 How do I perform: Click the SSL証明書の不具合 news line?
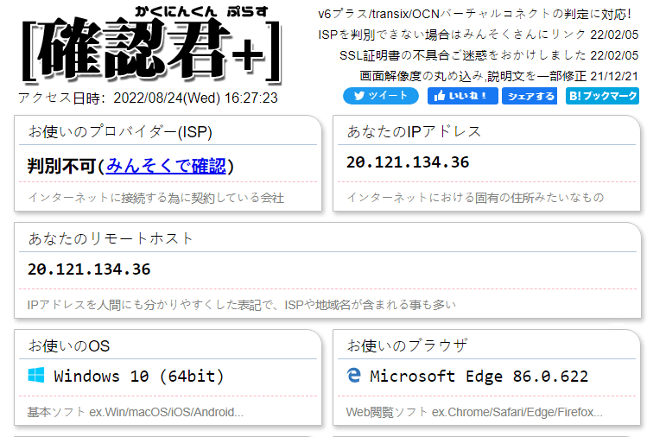coord(489,55)
